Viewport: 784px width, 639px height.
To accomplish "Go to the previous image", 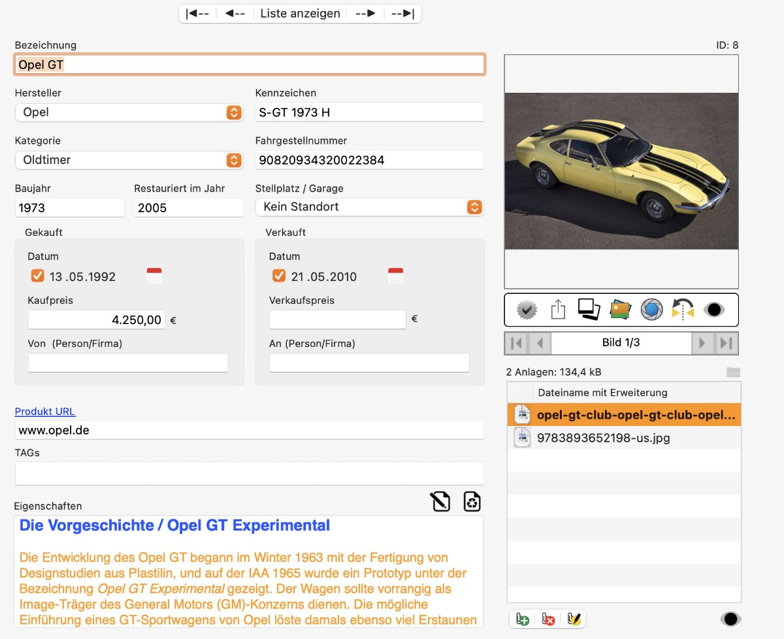I will pos(540,343).
